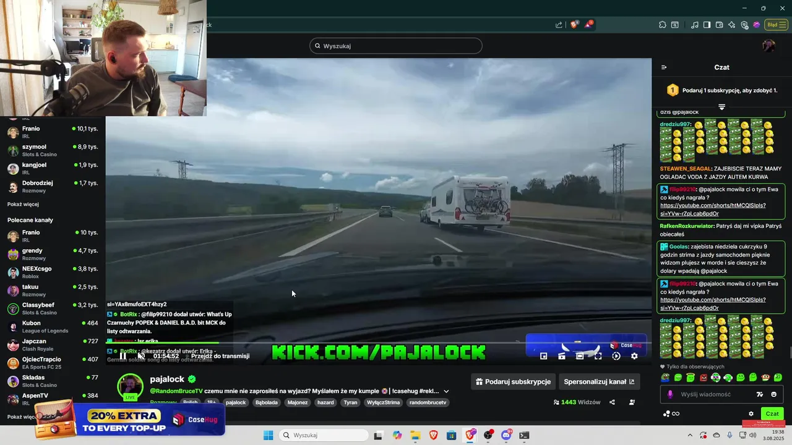Pause the stream playback
This screenshot has height=445, width=792.
123,355
